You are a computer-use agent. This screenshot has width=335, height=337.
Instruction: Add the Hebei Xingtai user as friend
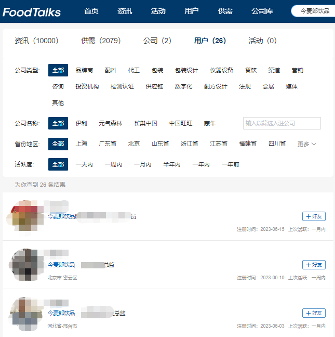314,313
